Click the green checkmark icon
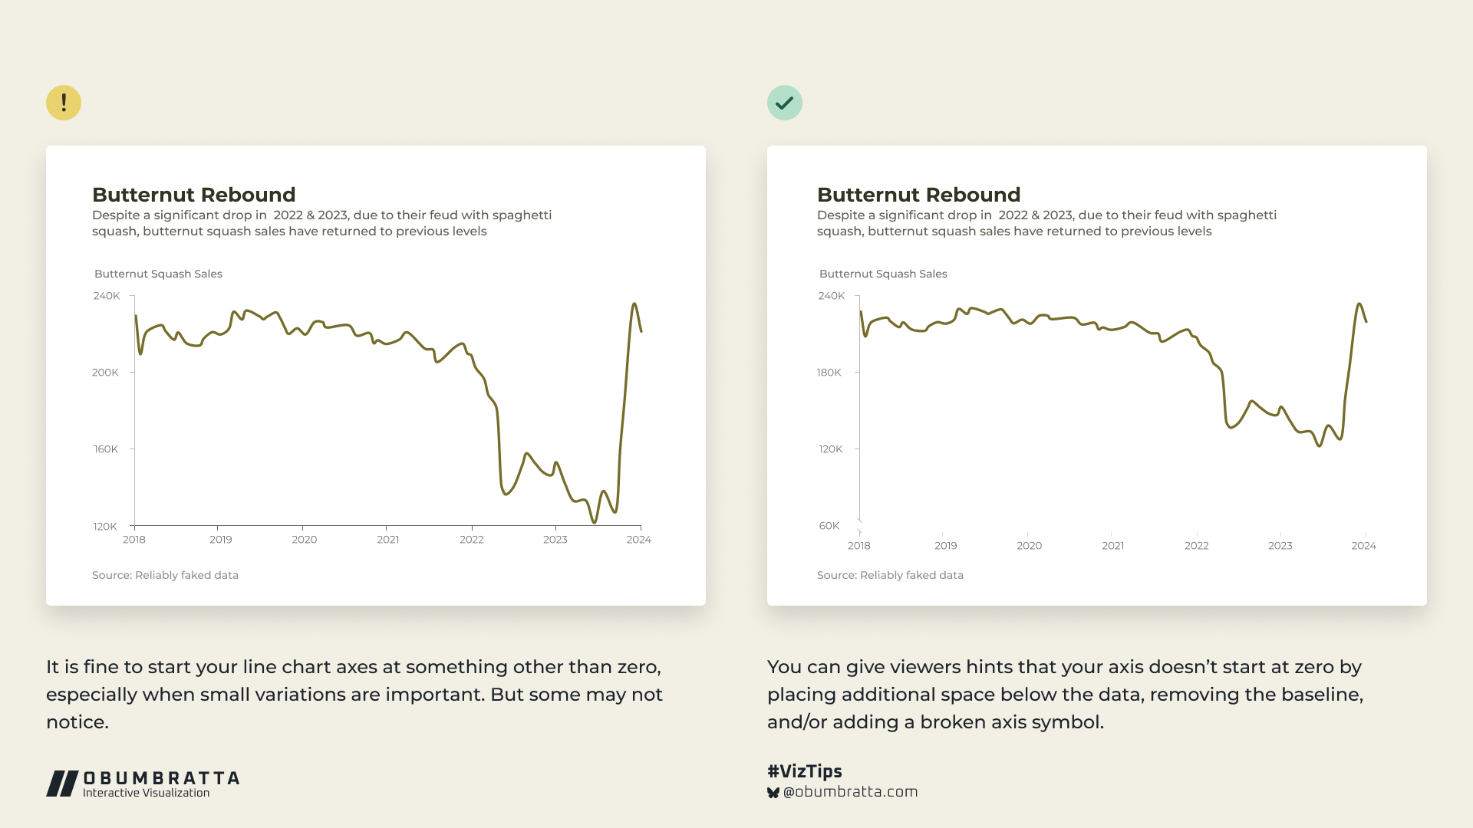Viewport: 1473px width, 828px height. (x=784, y=103)
